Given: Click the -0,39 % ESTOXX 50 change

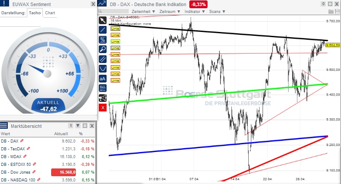Looking at the screenshot, I should (88, 164).
